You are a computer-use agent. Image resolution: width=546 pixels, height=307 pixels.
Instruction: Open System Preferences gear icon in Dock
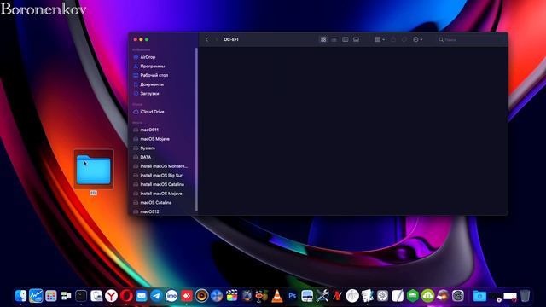(x=458, y=296)
